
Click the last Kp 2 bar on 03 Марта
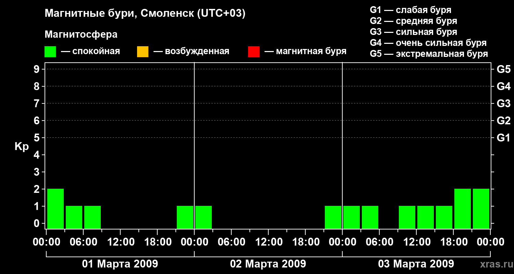pyautogui.click(x=481, y=209)
